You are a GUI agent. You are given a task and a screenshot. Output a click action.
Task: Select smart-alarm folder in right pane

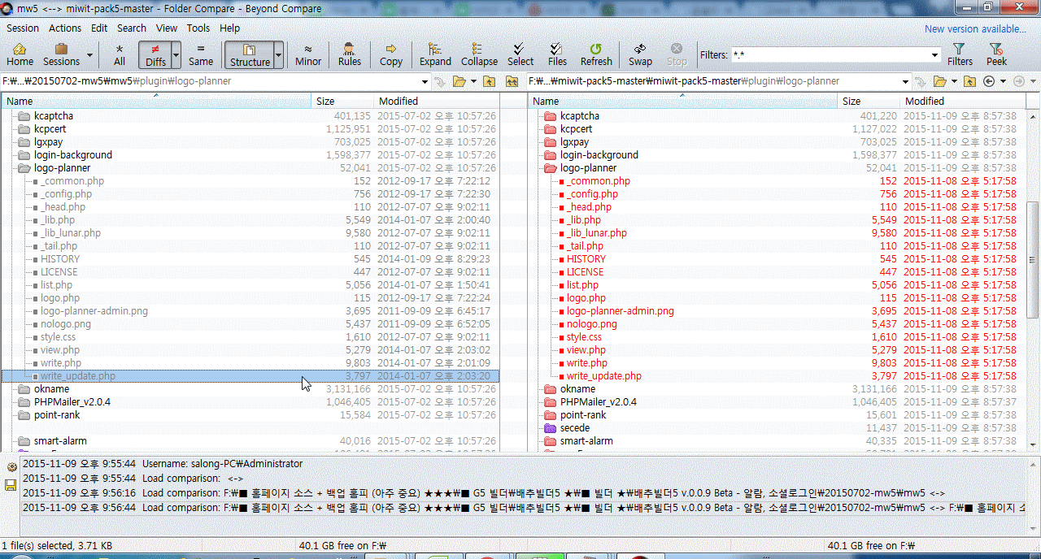click(x=586, y=441)
